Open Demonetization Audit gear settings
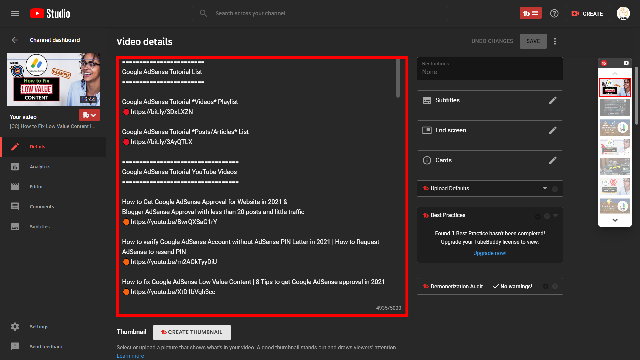 [546, 286]
